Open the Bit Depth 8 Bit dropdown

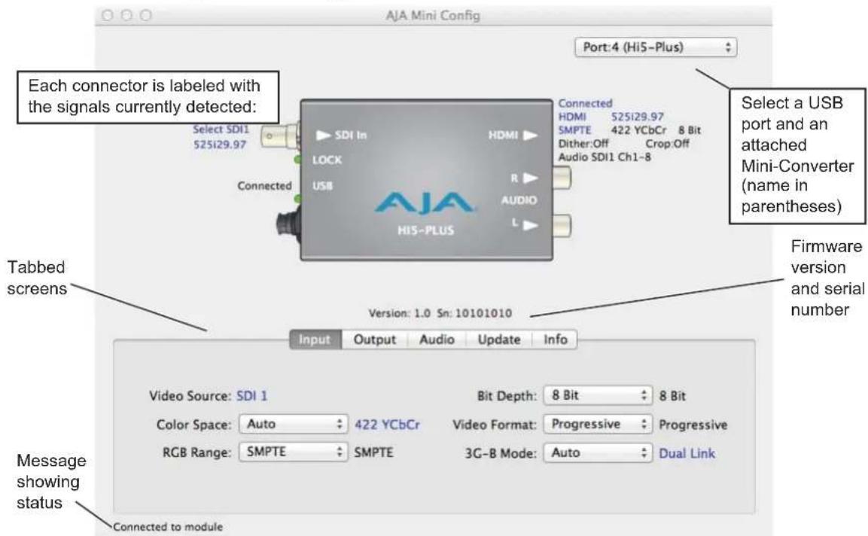coord(598,395)
